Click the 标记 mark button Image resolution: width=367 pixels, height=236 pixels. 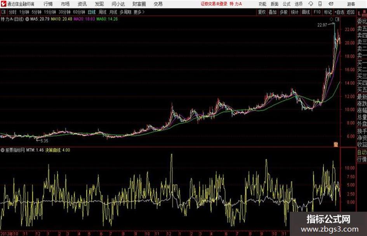pyautogui.click(x=328, y=12)
